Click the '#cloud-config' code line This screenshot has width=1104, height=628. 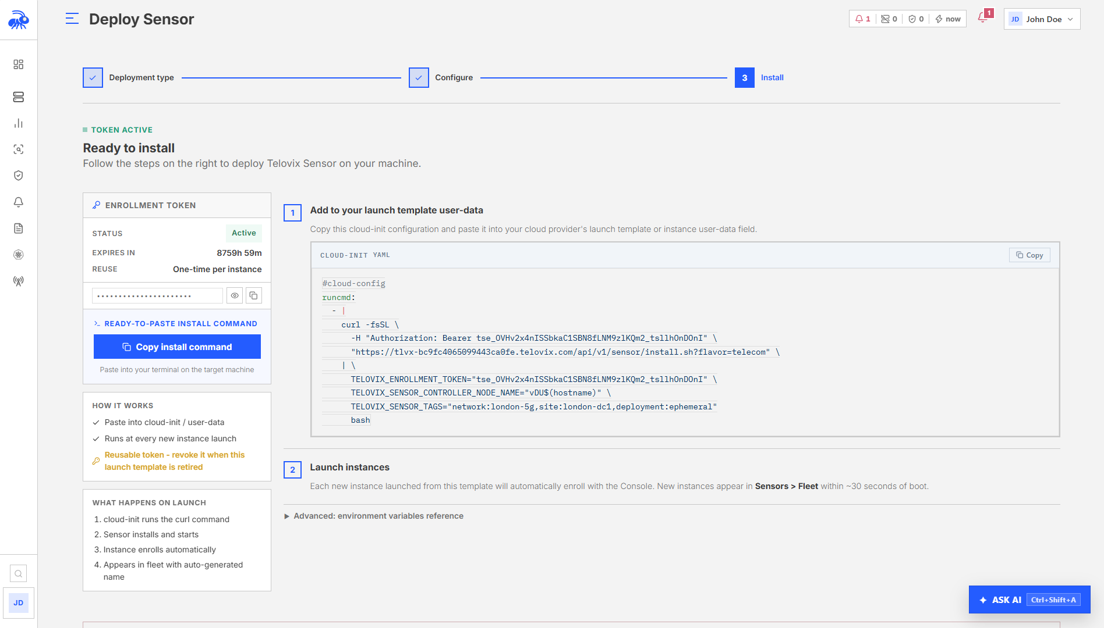(354, 284)
